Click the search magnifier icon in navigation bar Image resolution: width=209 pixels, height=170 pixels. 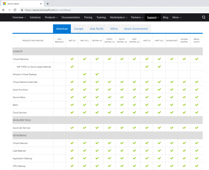click(x=204, y=17)
